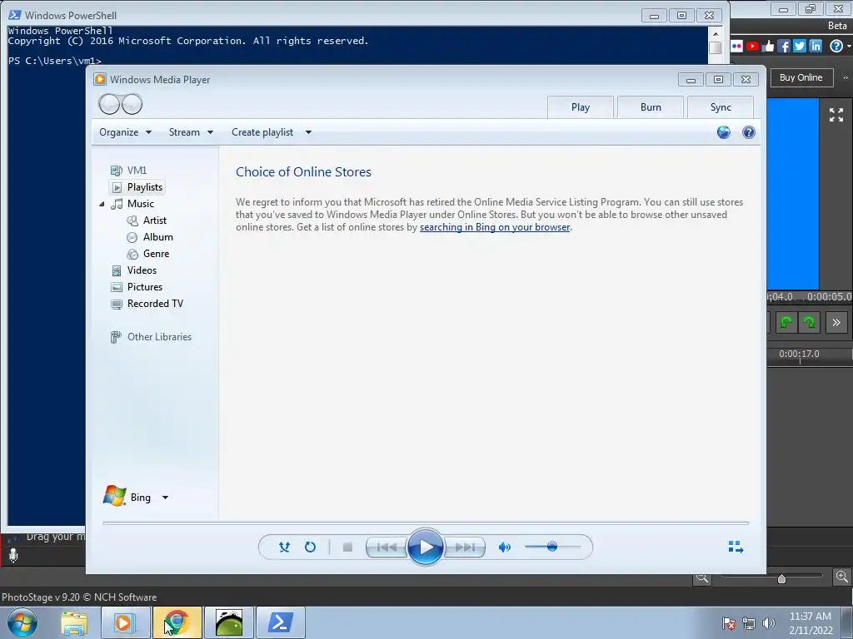Click the PowerShell prompt line
Screen dimensions: 853x639
coord(55,61)
